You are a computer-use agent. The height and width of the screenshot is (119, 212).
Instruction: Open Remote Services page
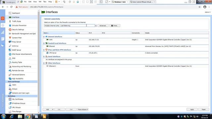coord(18,70)
